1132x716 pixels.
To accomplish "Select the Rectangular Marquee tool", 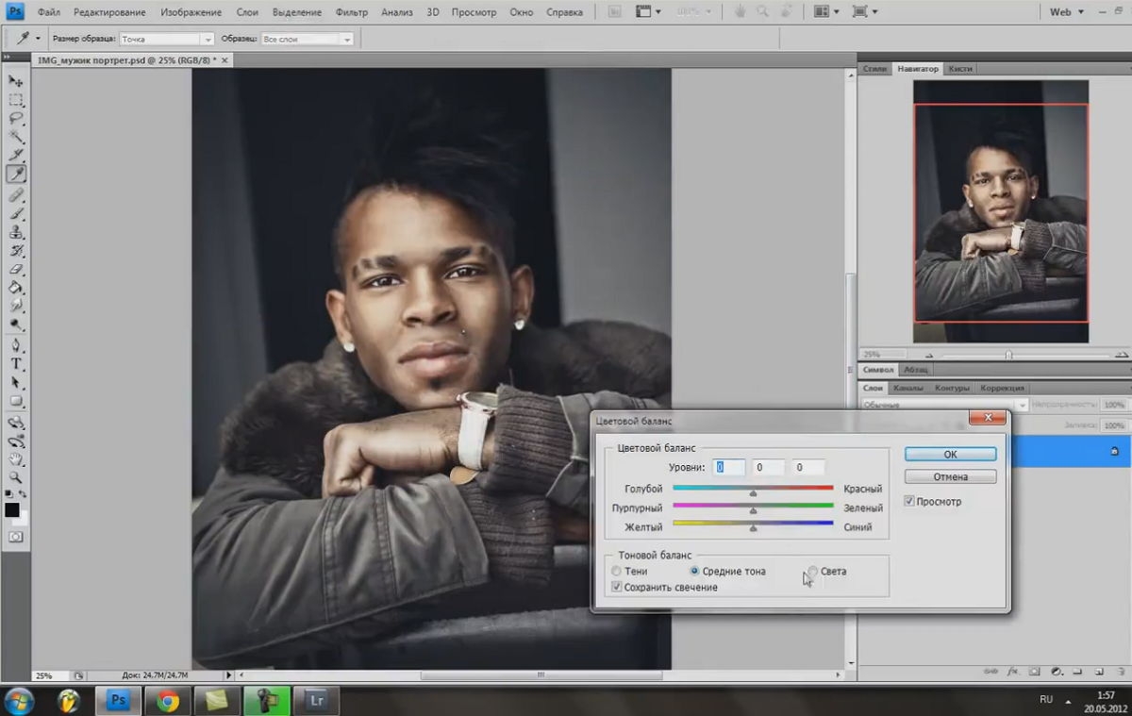I will click(x=16, y=100).
